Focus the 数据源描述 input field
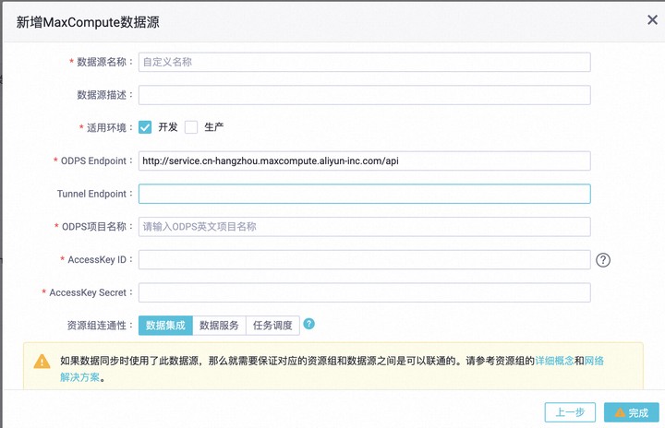The width and height of the screenshot is (665, 428). click(364, 95)
